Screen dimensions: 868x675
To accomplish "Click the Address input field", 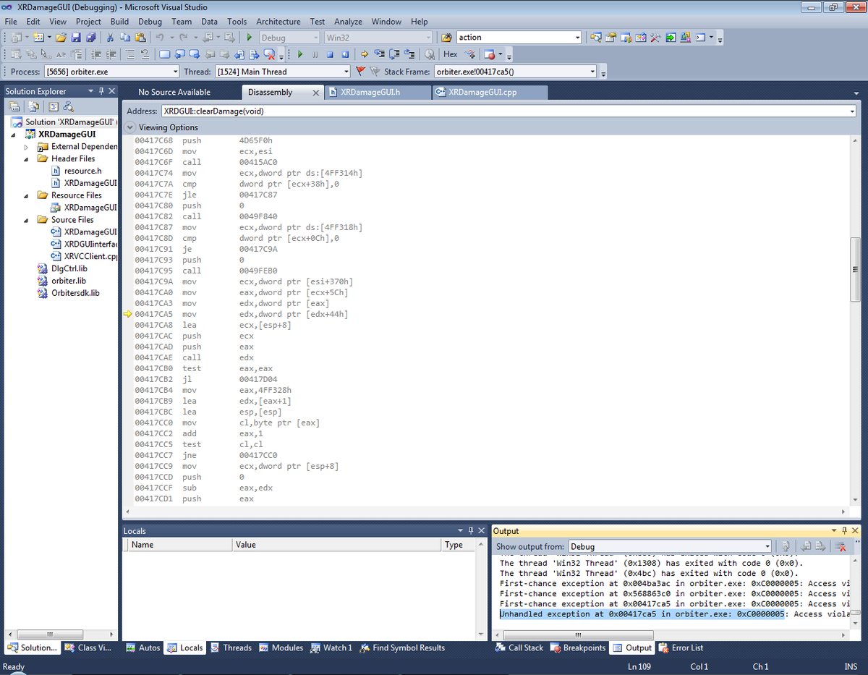I will coord(508,111).
